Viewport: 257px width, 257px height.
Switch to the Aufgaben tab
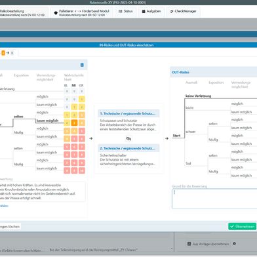(x=151, y=11)
